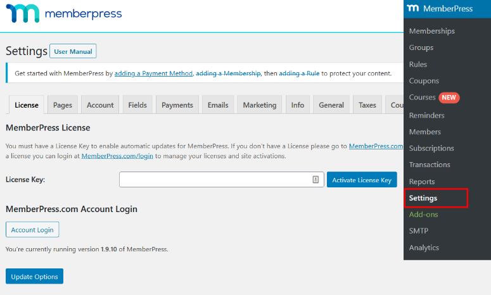
Task: Go to Analytics in the sidebar
Action: pyautogui.click(x=424, y=248)
